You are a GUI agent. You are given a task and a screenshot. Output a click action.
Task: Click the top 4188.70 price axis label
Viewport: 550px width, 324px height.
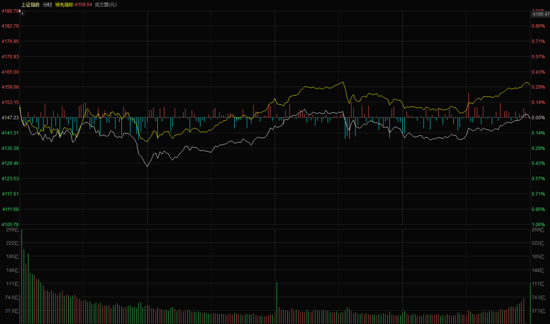[10, 11]
